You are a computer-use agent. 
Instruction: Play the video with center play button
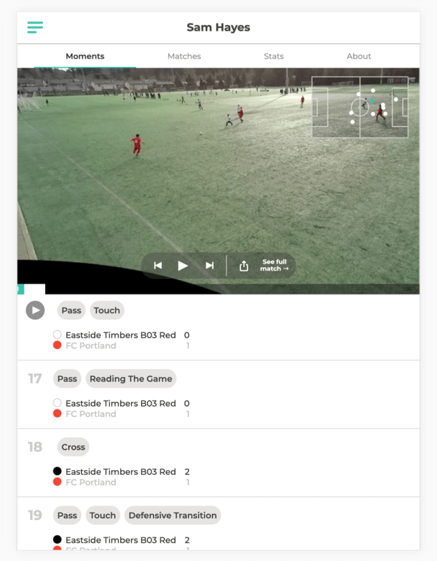click(x=183, y=266)
